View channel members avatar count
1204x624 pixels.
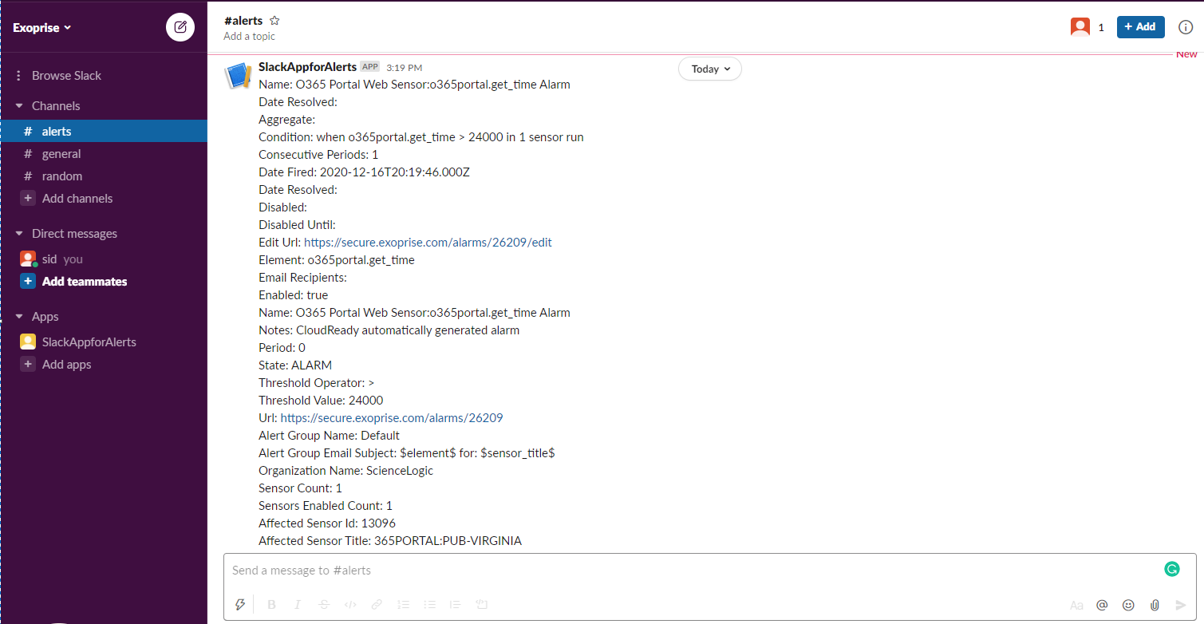point(1088,27)
